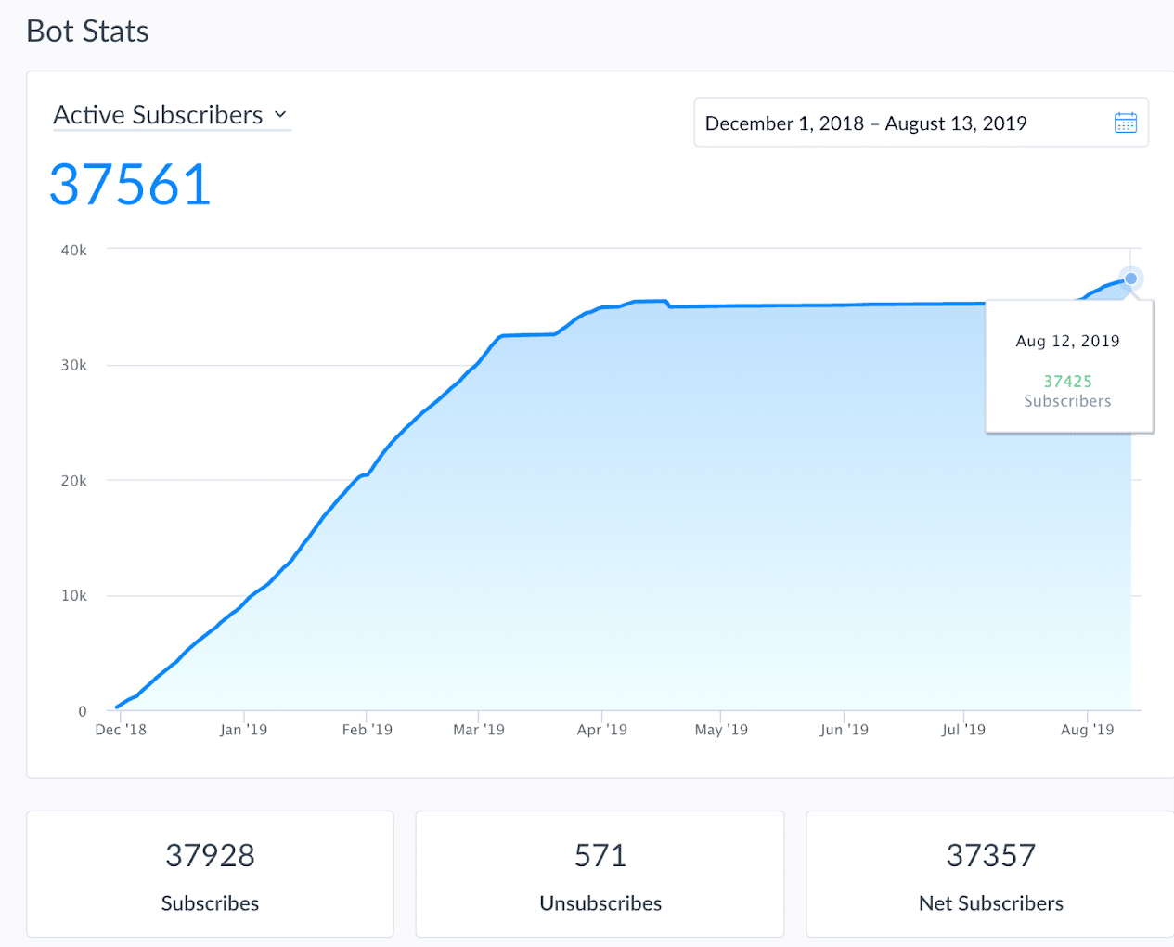Select the Active Subscribers metric label

pos(158,114)
